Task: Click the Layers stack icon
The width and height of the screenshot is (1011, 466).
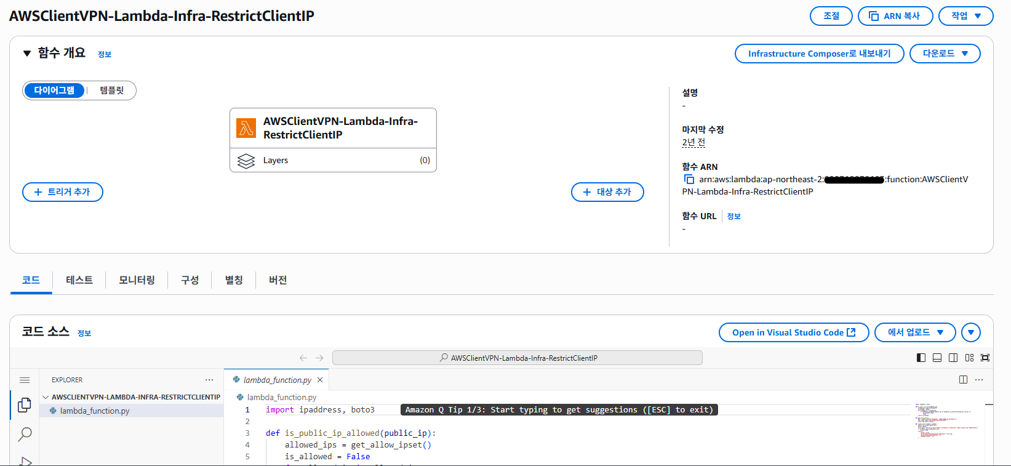Action: point(246,161)
